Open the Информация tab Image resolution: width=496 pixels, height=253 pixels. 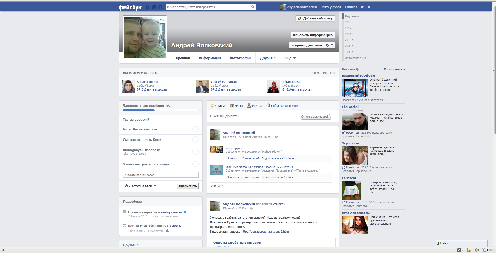point(210,58)
